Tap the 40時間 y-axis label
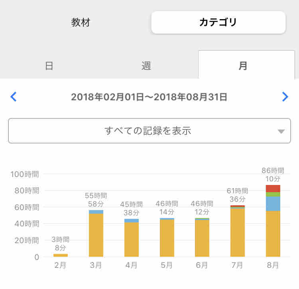Image resolution: width=299 pixels, height=289 pixels. coord(27,224)
